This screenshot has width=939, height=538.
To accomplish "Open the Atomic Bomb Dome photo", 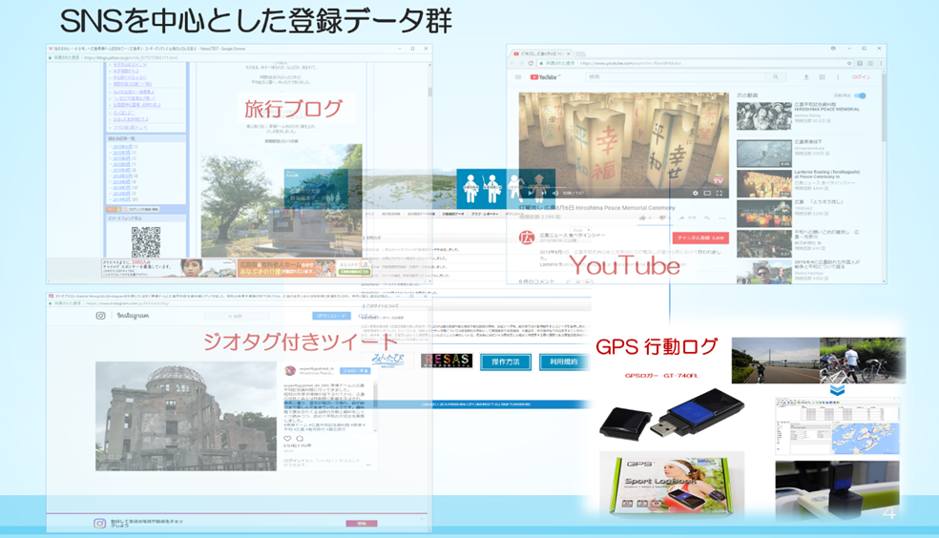I will (186, 416).
